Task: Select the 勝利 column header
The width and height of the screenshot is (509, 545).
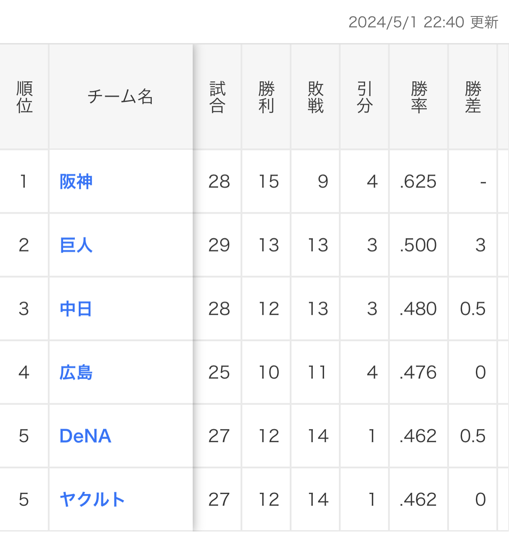Action: [x=266, y=97]
